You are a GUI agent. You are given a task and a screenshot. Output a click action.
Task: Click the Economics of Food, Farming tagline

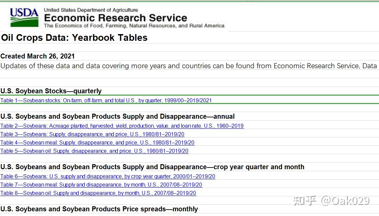coord(134,26)
